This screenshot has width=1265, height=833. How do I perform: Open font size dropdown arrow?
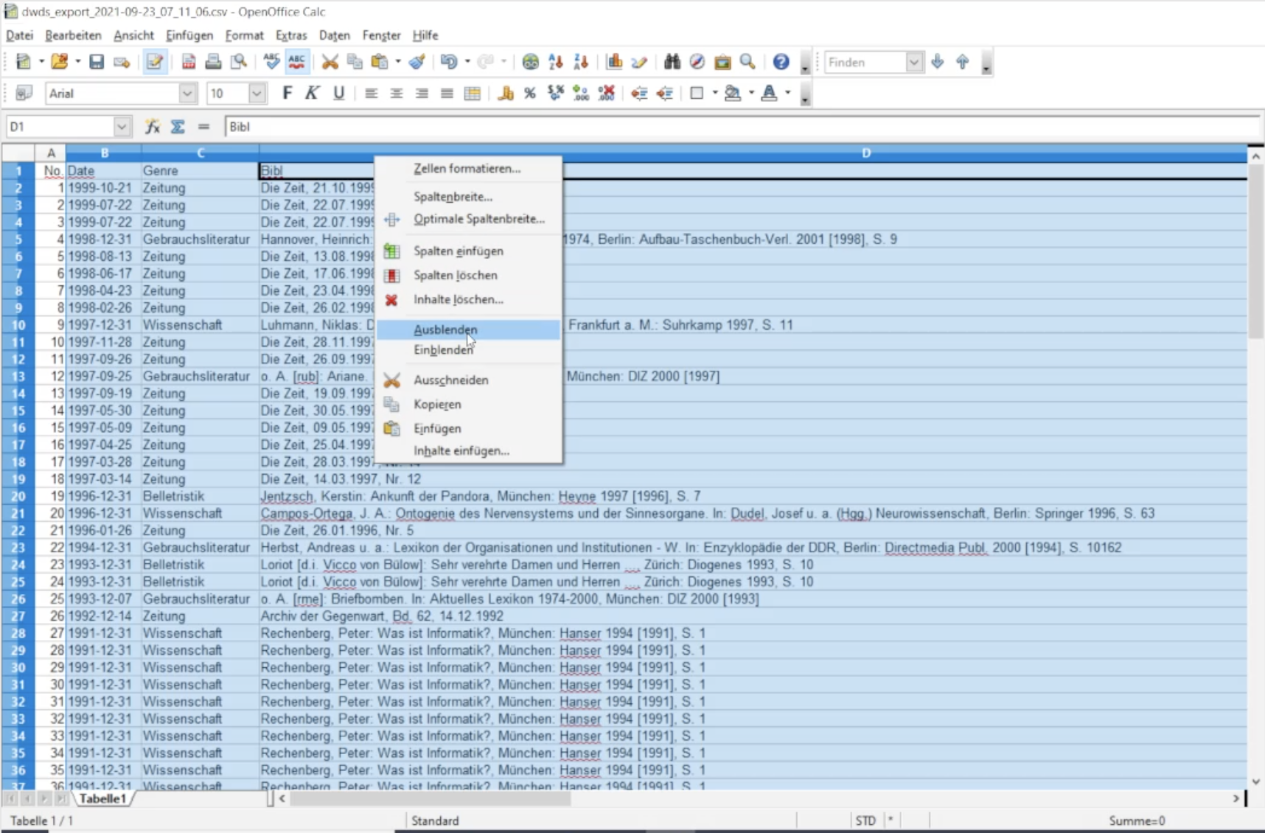(x=257, y=94)
